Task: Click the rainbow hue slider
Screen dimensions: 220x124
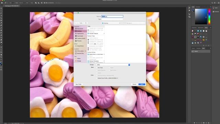Action: pyautogui.click(x=209, y=17)
